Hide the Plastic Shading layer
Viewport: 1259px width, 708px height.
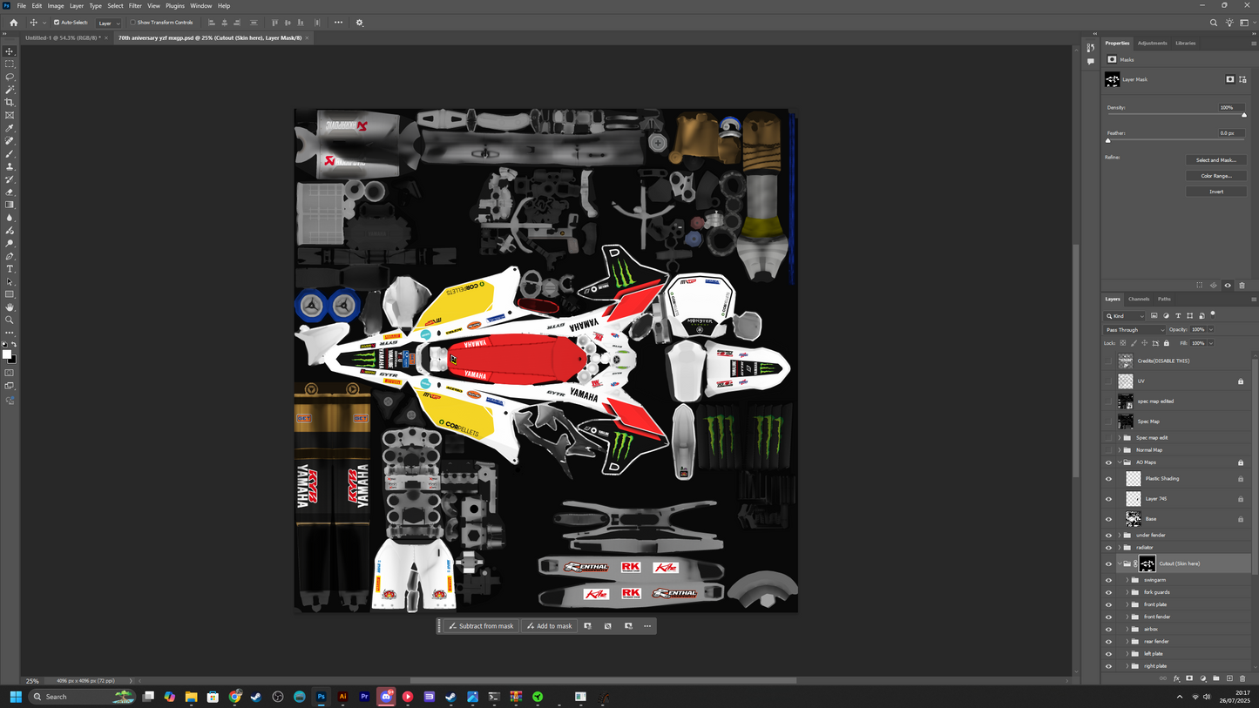pyautogui.click(x=1108, y=479)
